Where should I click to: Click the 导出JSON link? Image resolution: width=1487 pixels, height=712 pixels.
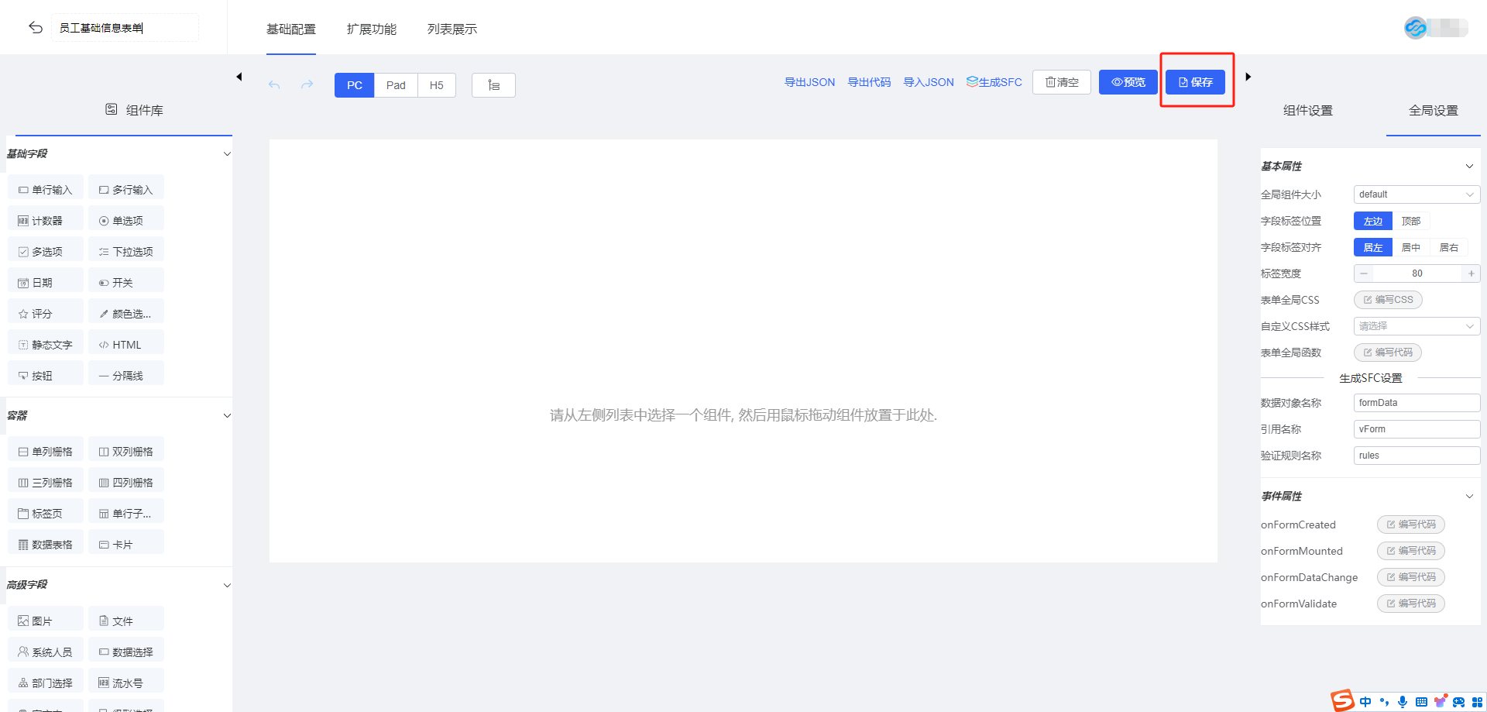point(809,82)
